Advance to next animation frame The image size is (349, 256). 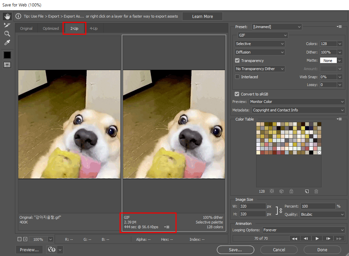328,238
